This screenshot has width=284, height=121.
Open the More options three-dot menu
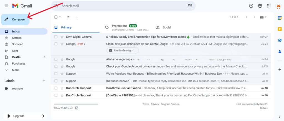(x=76, y=17)
